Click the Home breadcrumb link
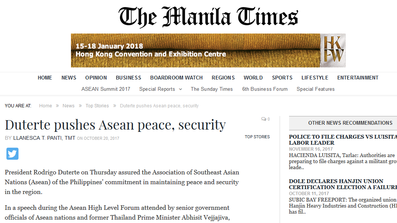This screenshot has height=223, width=397. (x=46, y=106)
